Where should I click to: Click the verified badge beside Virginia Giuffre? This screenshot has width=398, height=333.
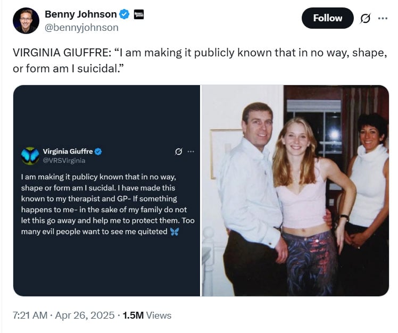[98, 152]
